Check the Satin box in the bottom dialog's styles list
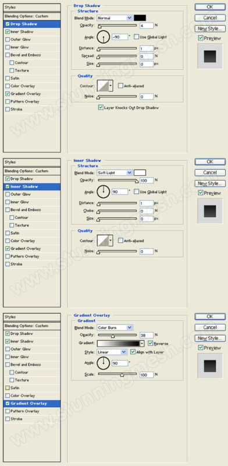Viewport: 228px width, 466px height. point(8,388)
